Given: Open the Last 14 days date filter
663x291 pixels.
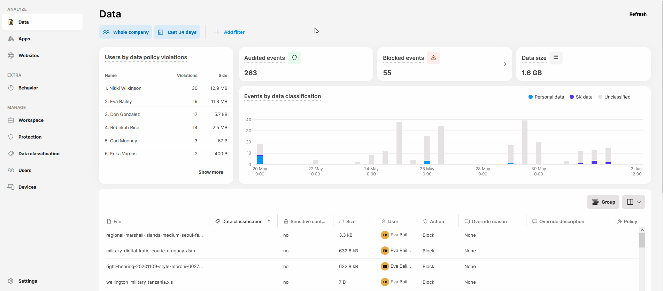Looking at the screenshot, I should tap(177, 32).
